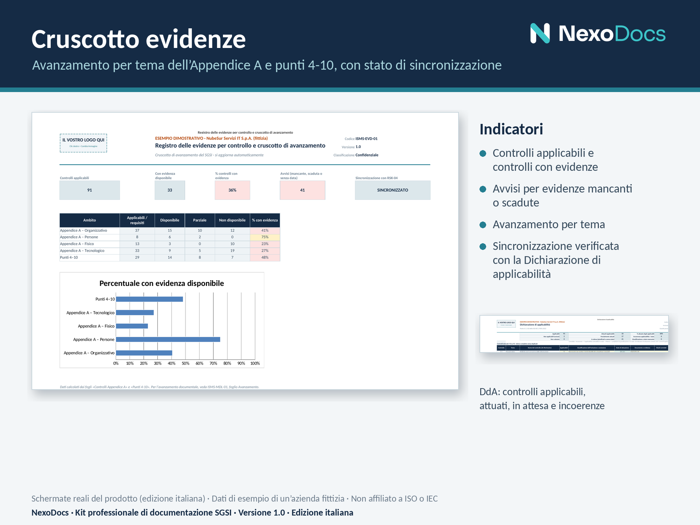The image size is (700, 525).
Task: Click the 'Appendice A – Persone' chart bar
Action: tap(168, 339)
